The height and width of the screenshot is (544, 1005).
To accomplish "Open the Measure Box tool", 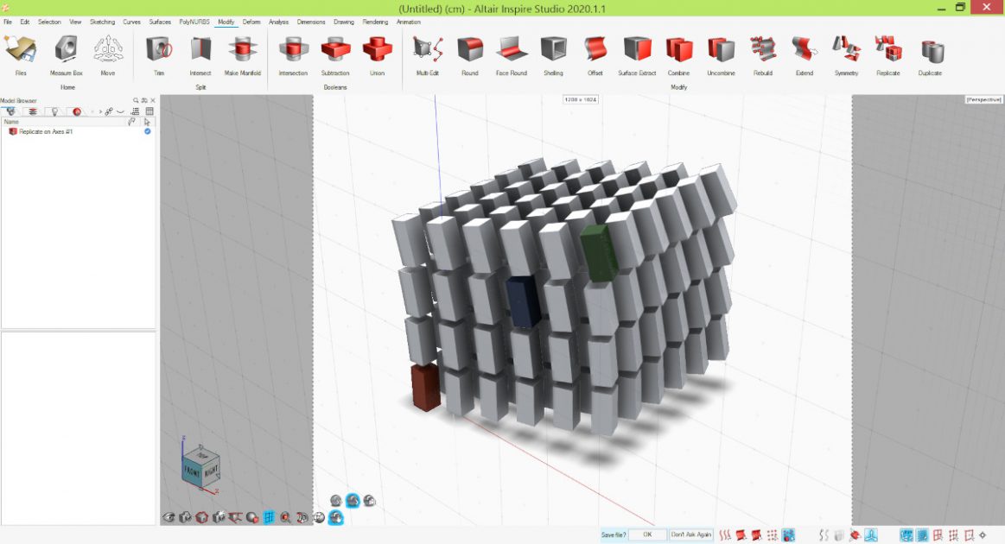I will coord(66,54).
